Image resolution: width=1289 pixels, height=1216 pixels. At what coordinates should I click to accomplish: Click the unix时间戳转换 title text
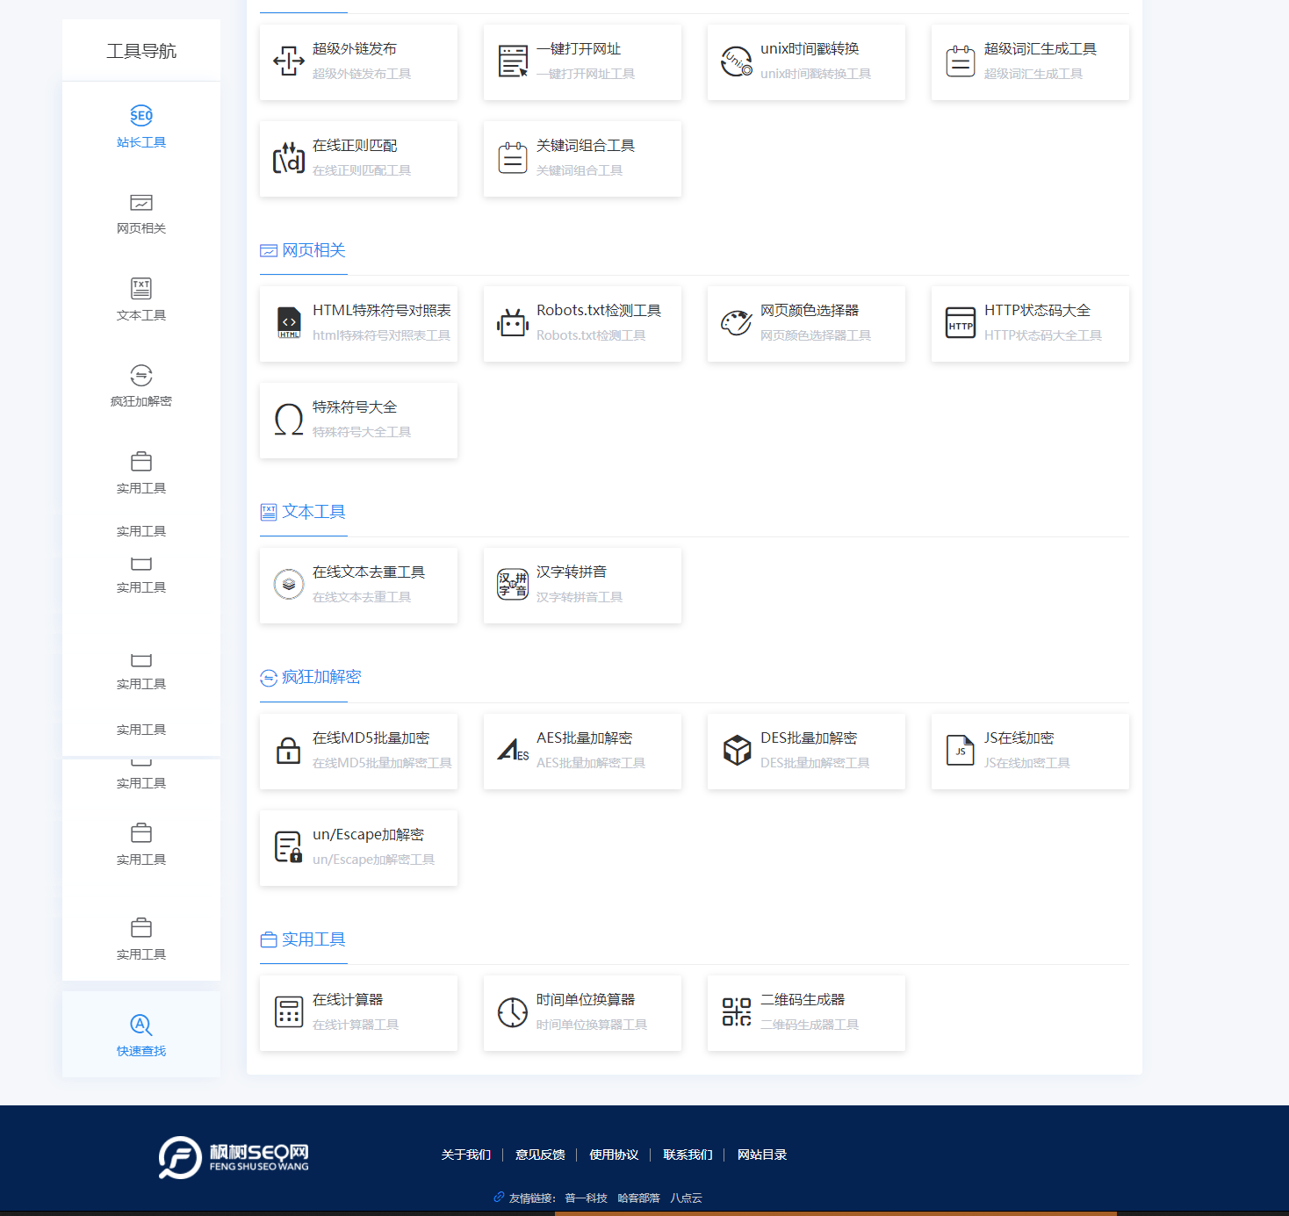(x=810, y=49)
